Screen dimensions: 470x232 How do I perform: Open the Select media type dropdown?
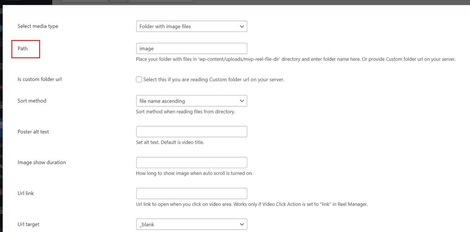point(191,26)
